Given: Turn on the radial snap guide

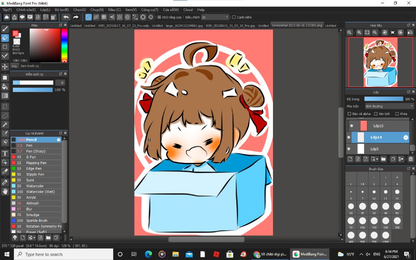Looking at the screenshot, I should (120, 17).
